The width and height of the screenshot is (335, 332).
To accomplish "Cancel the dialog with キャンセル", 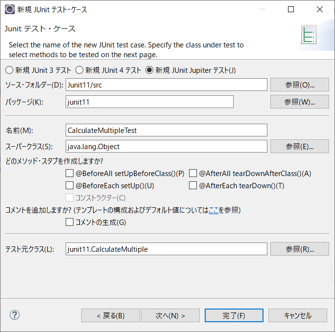I will [x=298, y=315].
